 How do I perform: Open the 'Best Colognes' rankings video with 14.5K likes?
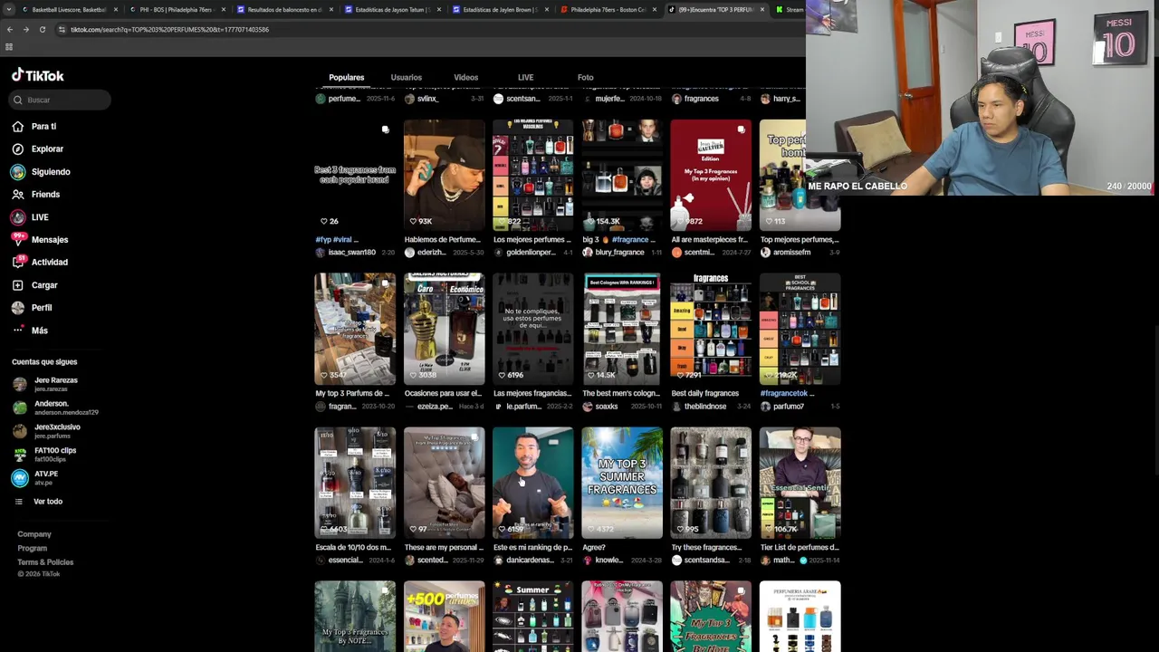621,329
